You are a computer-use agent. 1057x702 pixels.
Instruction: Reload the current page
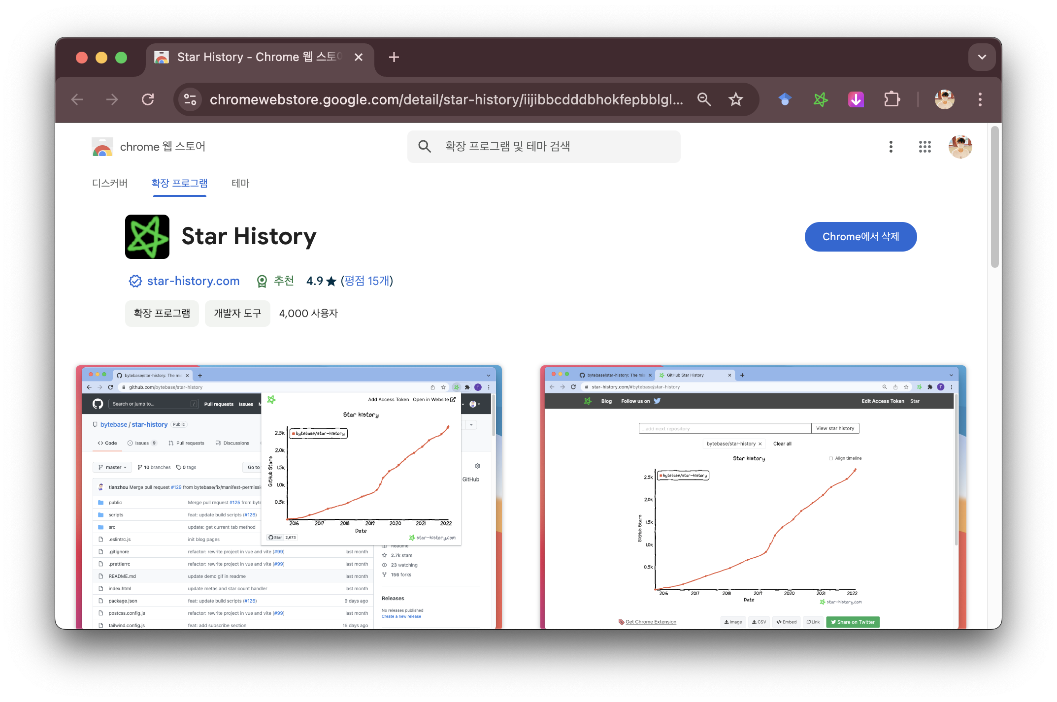coord(148,100)
